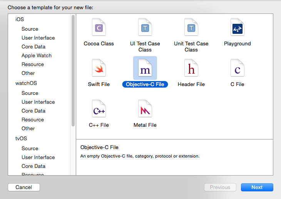Click the Playground label
Viewport: 281px width, 199px height.
[237, 44]
